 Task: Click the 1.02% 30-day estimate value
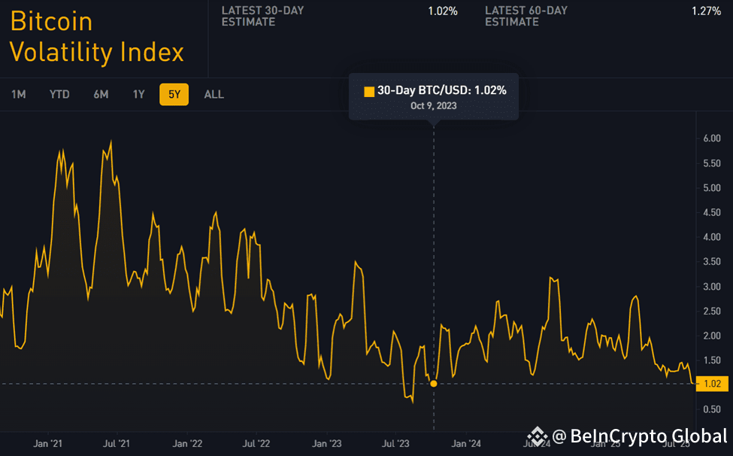pyautogui.click(x=443, y=11)
